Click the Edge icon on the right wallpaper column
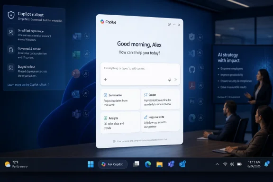This screenshot has height=182, width=273. (x=192, y=118)
